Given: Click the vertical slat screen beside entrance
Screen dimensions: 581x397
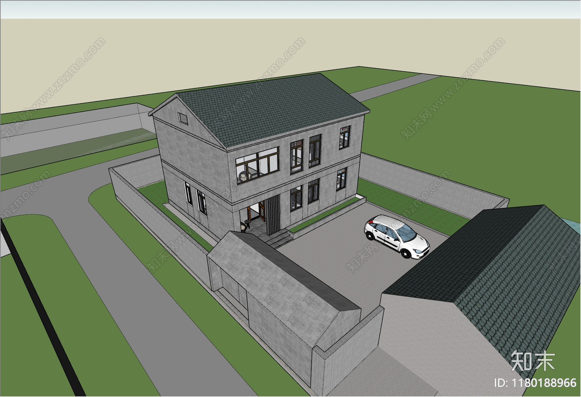Looking at the screenshot, I should click(273, 215).
